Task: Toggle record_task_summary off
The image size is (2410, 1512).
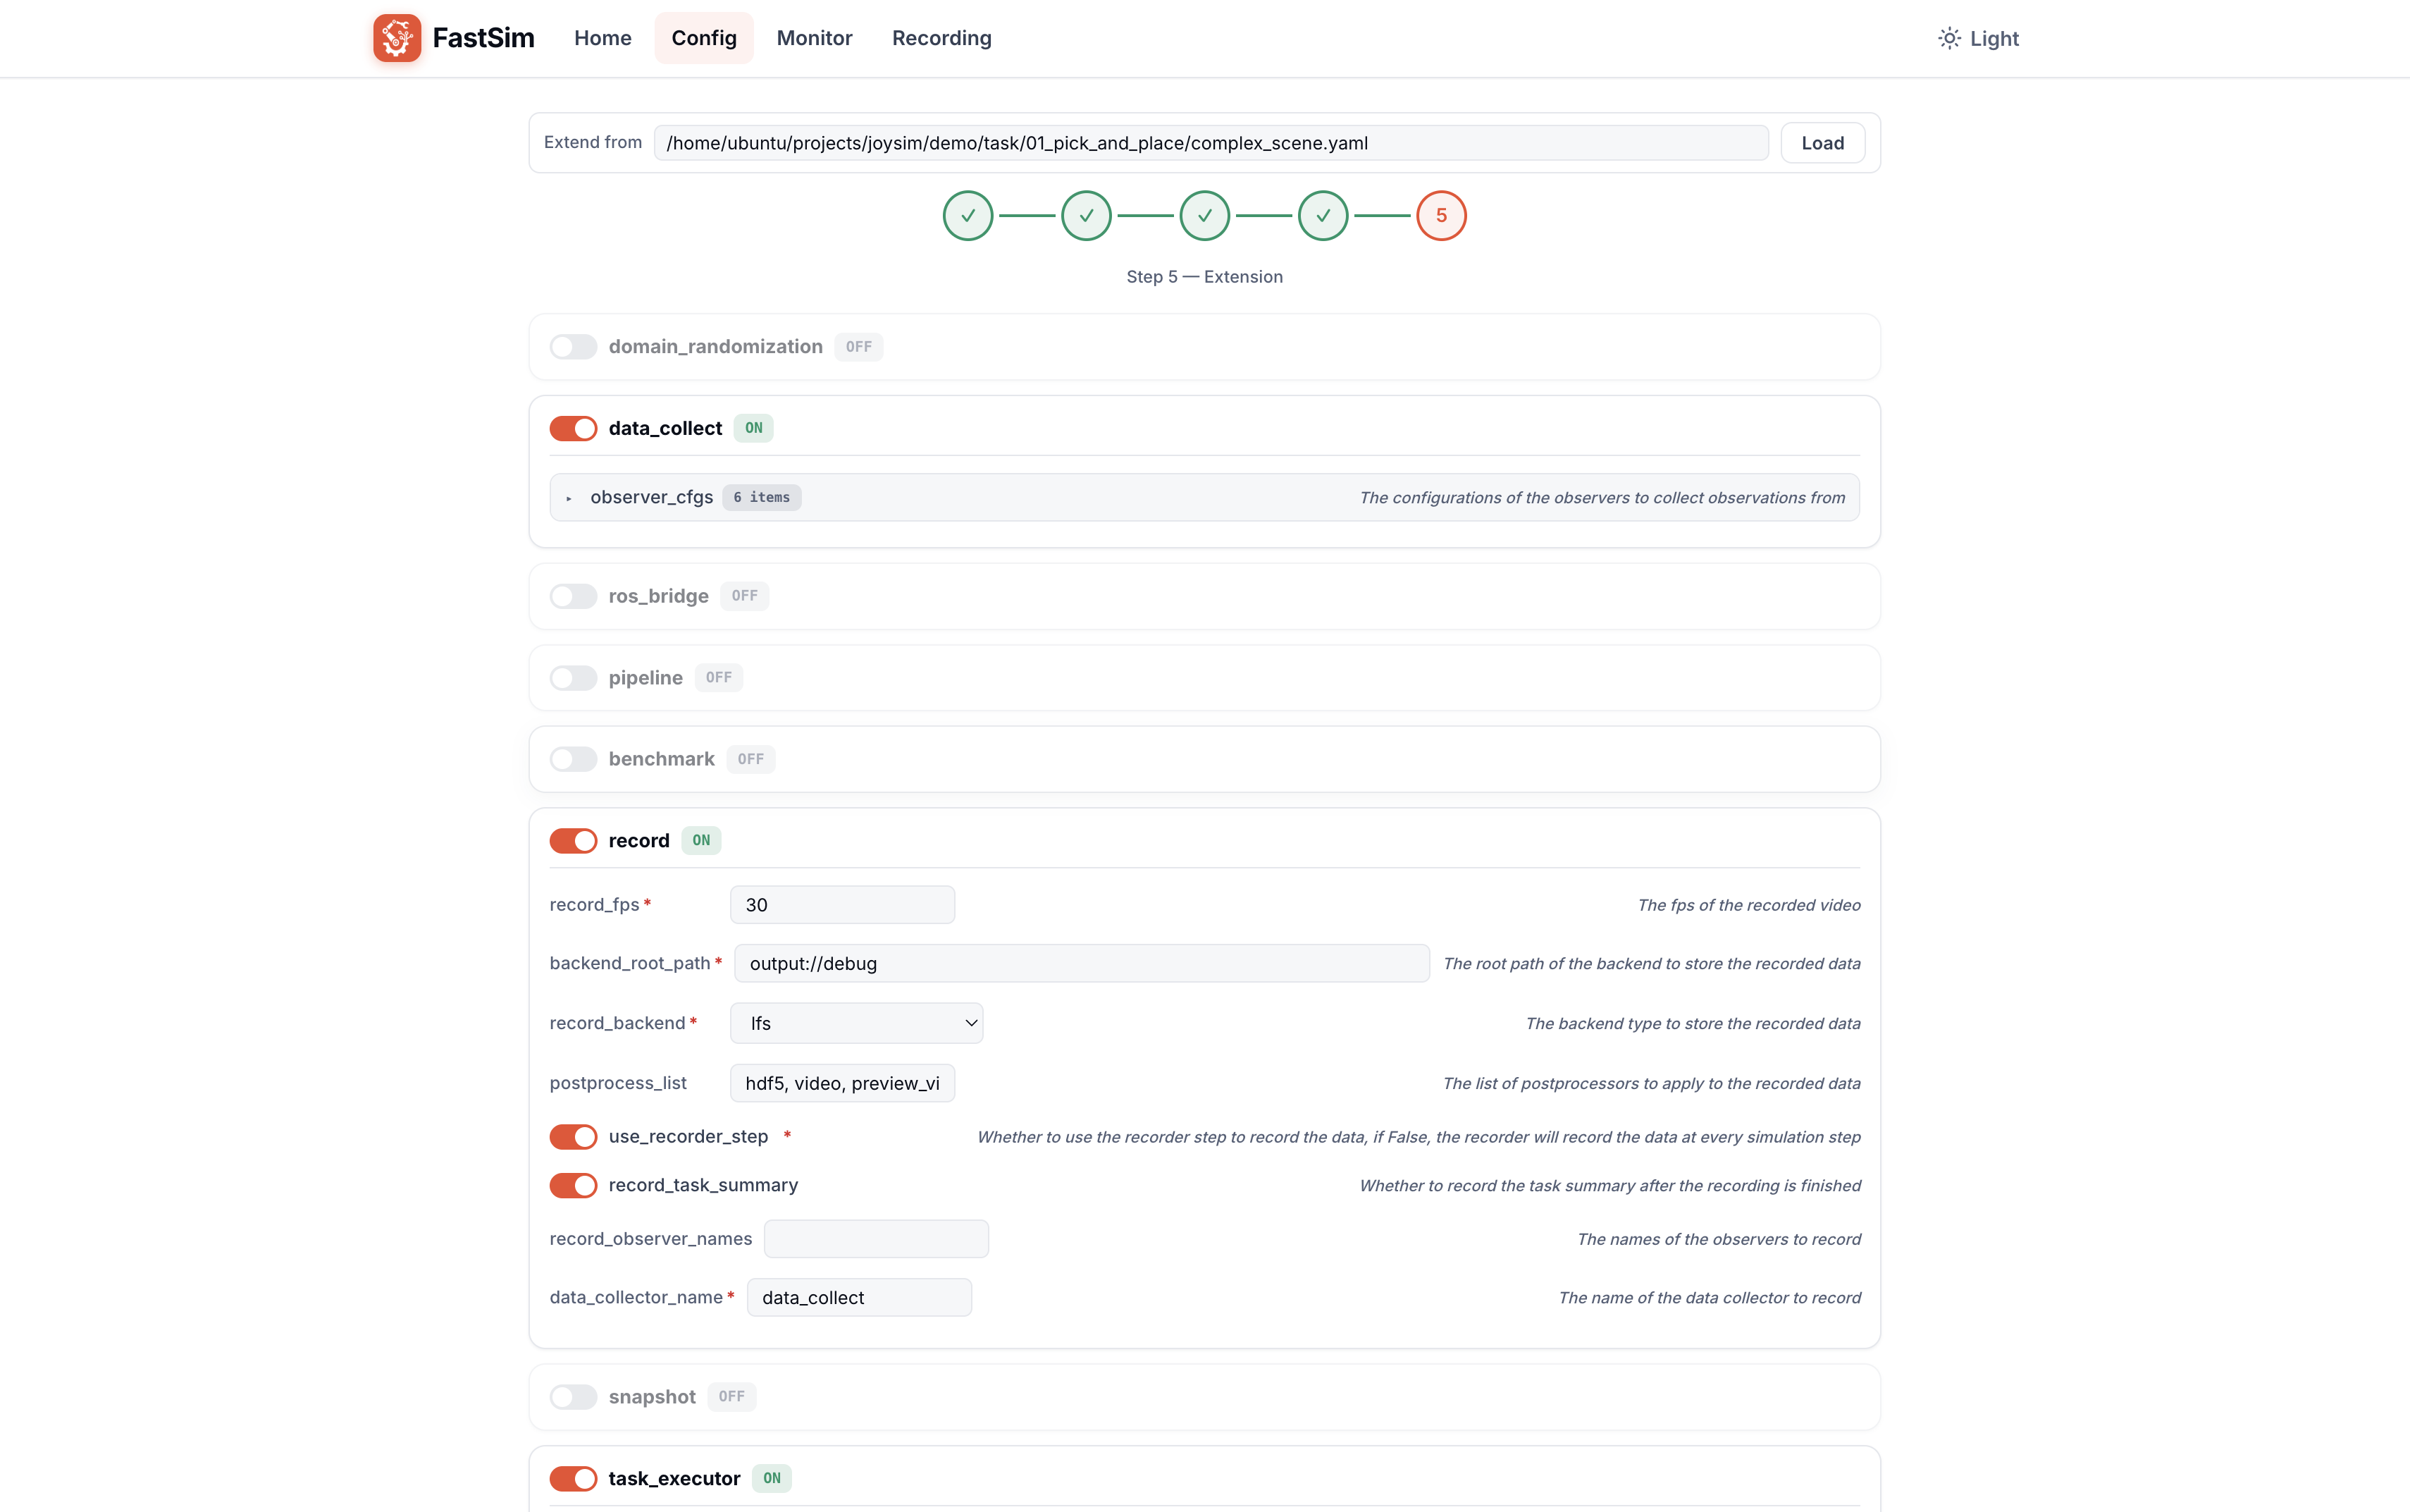Action: tap(573, 1185)
